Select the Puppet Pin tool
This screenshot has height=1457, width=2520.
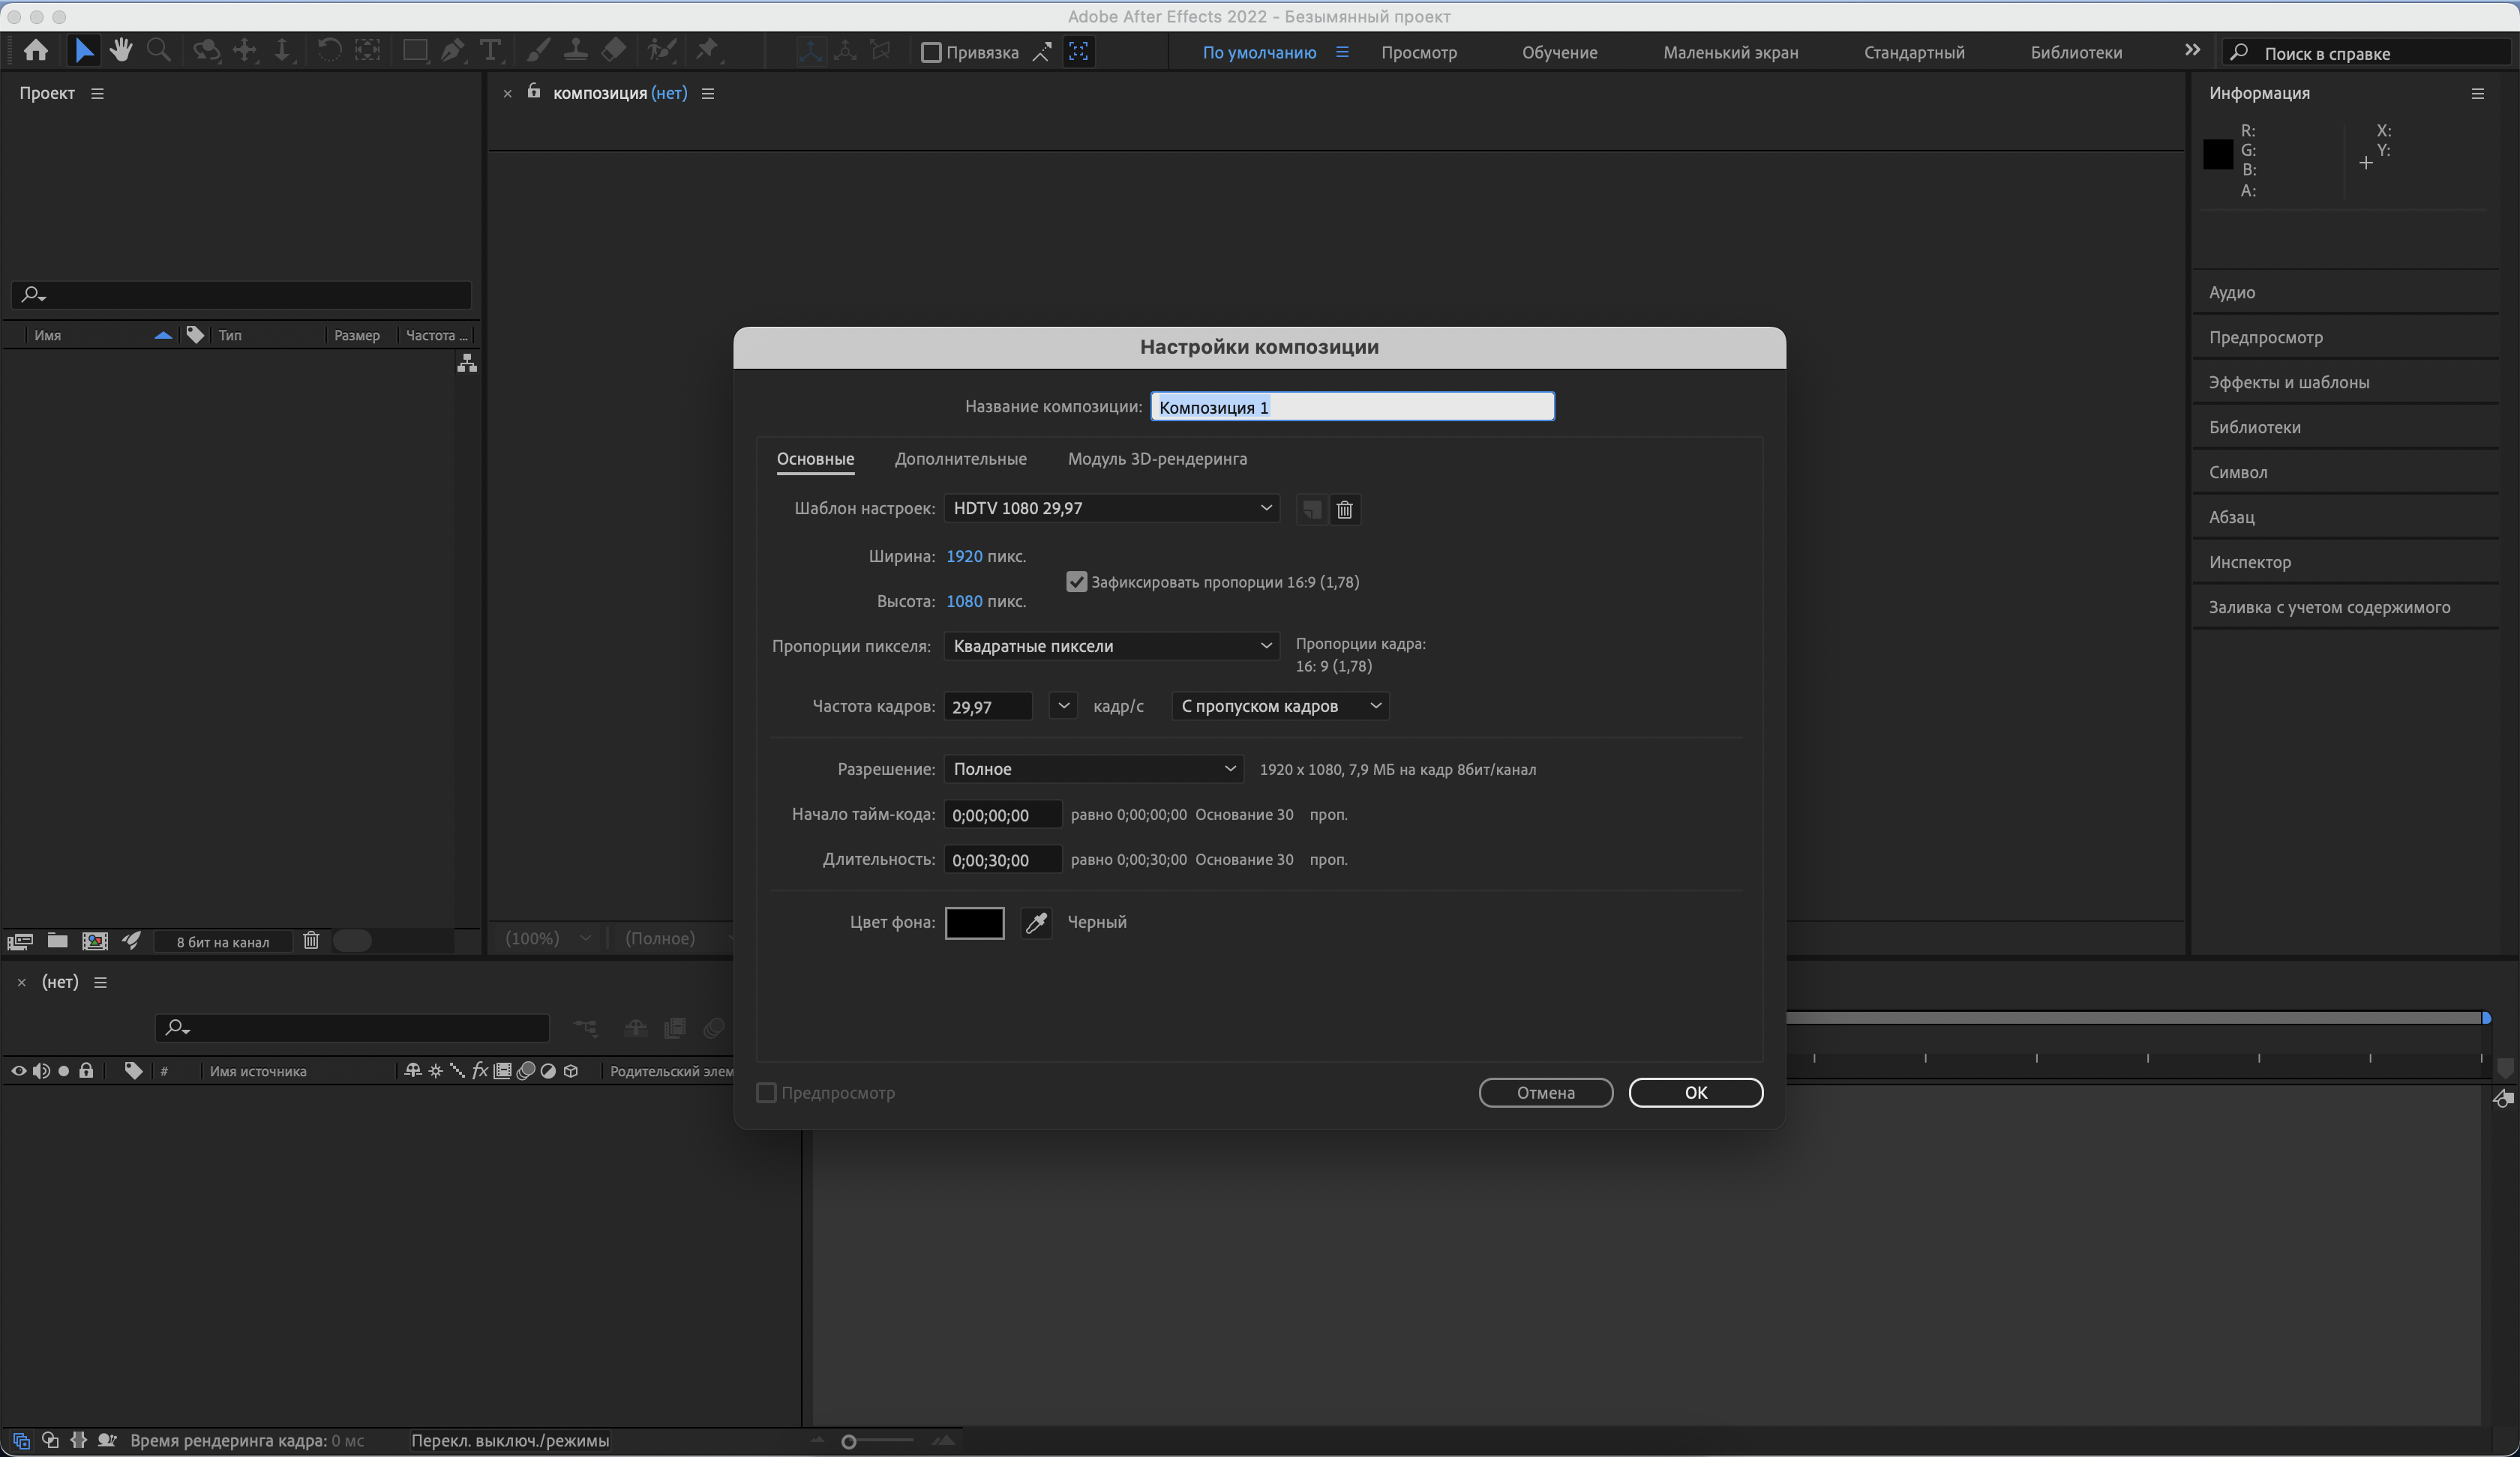click(x=707, y=50)
